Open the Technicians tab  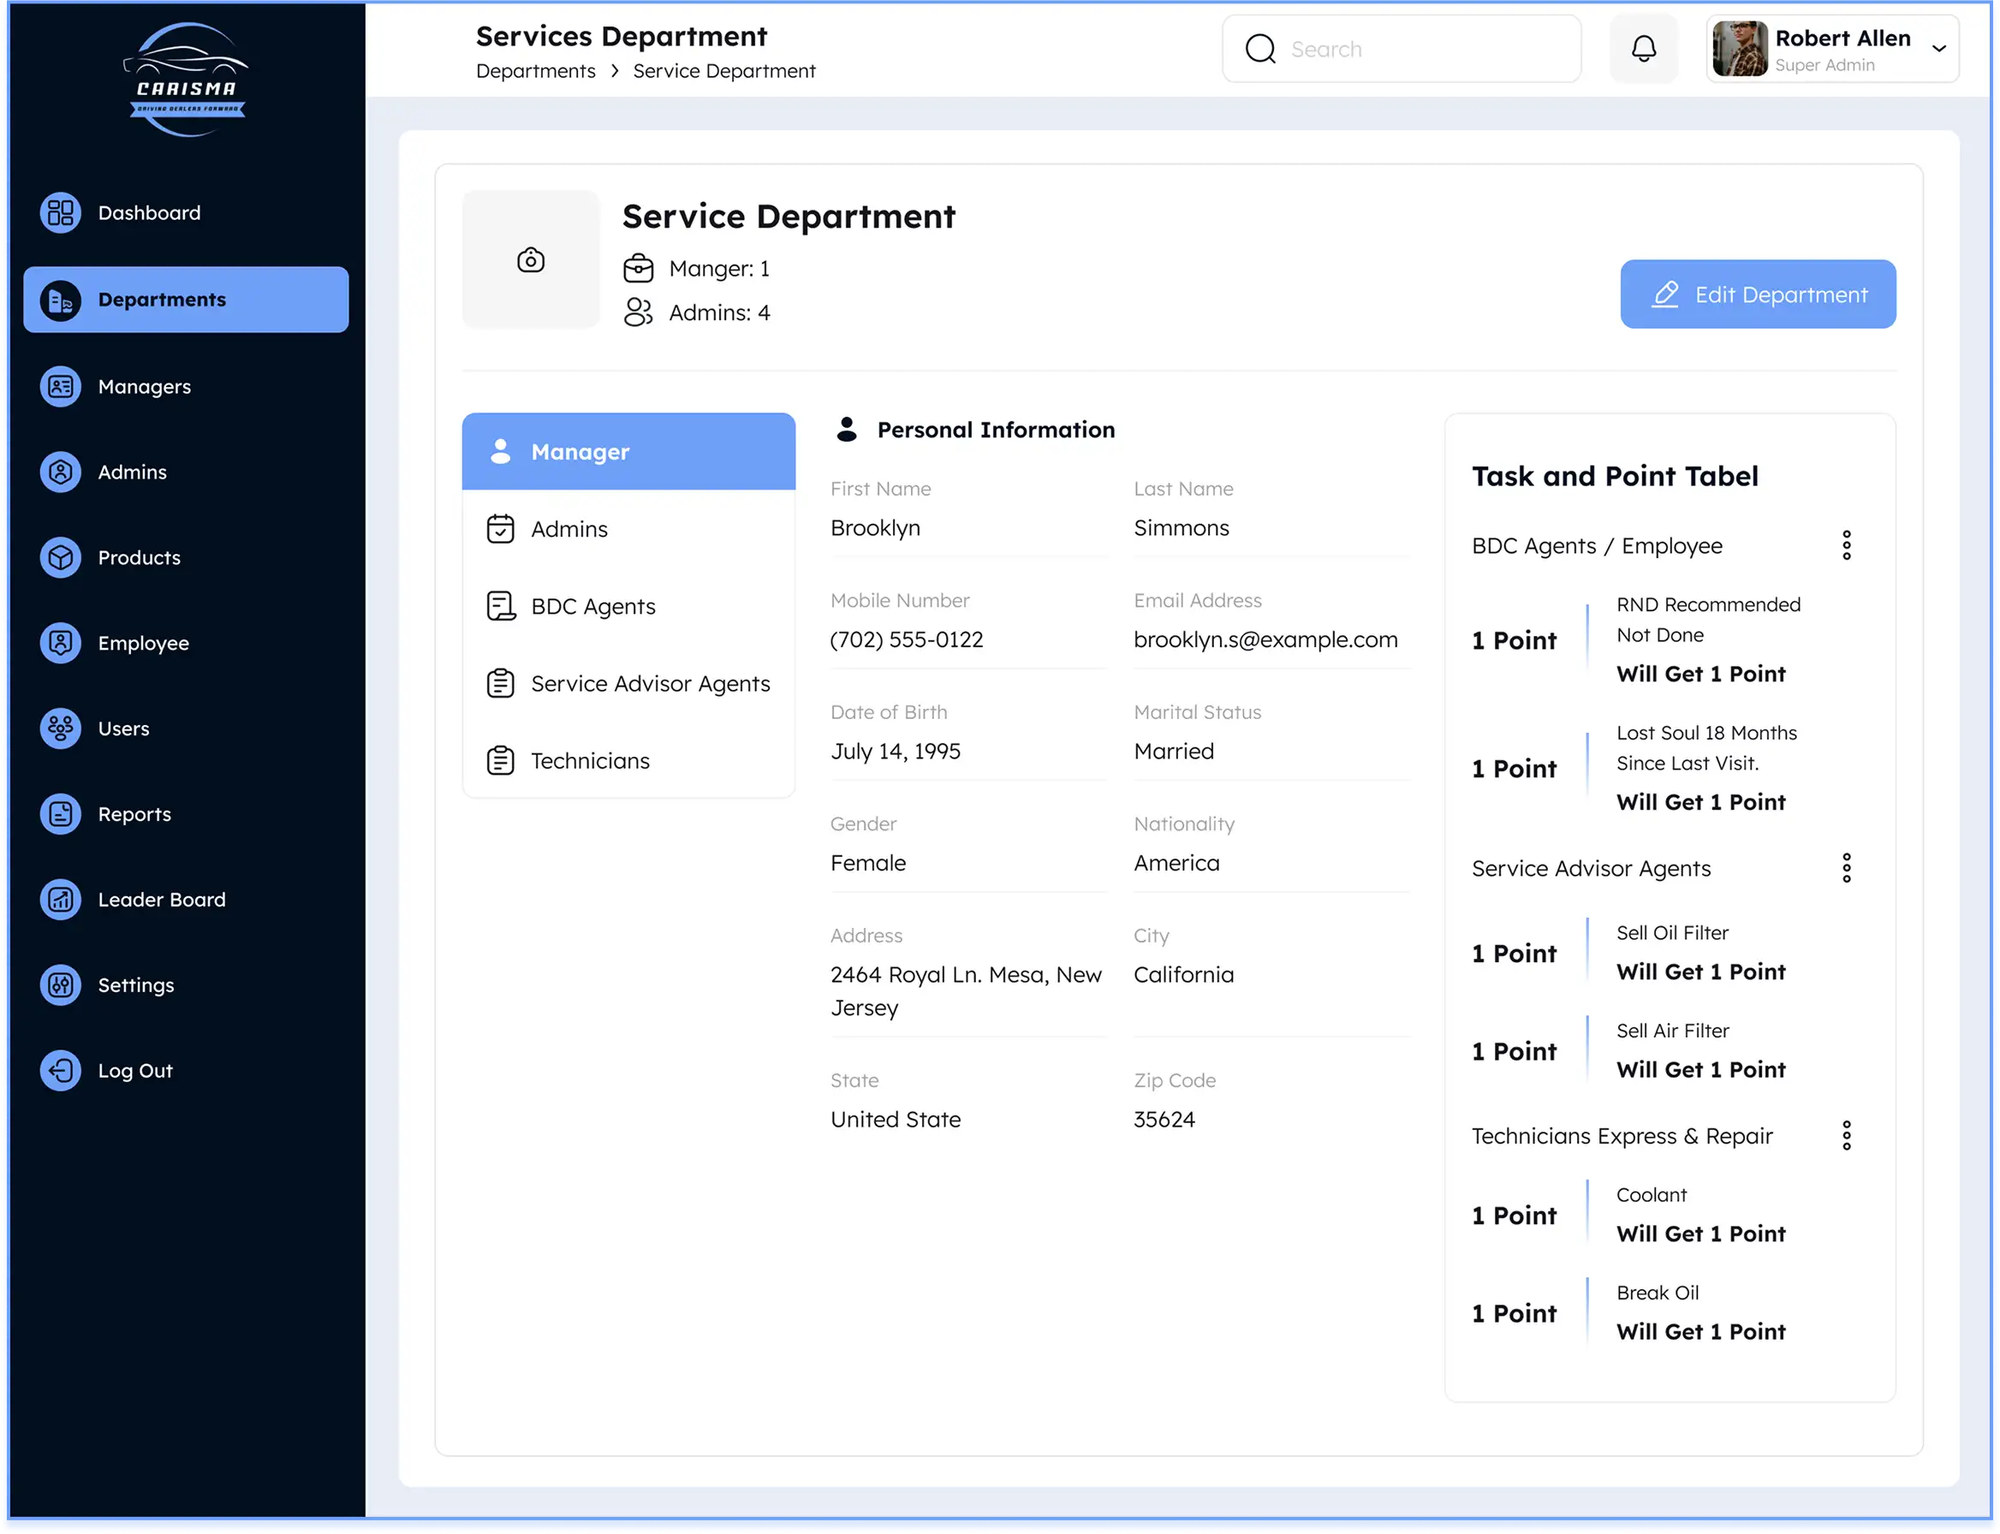[x=589, y=761]
